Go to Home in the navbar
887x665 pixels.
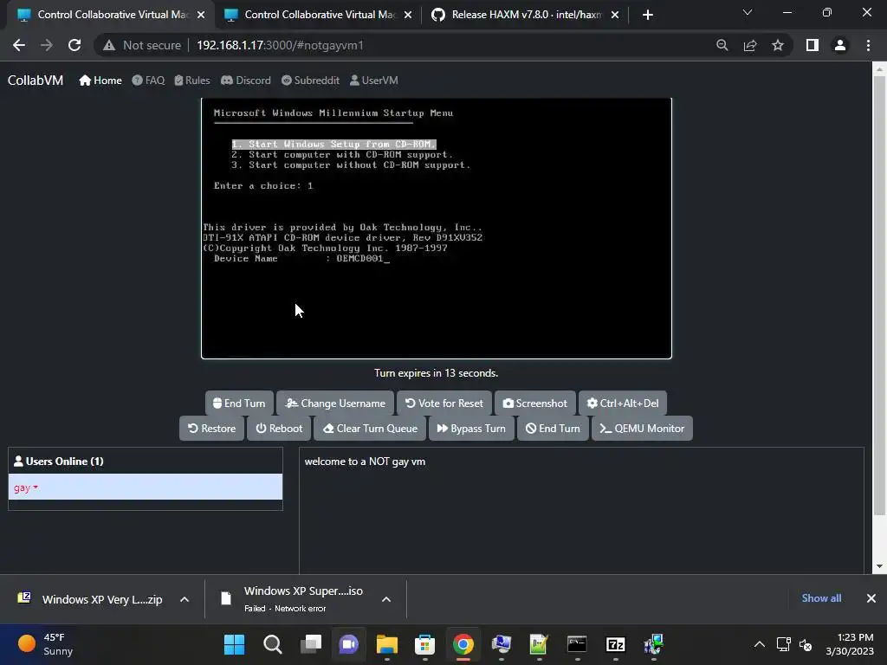(x=100, y=81)
